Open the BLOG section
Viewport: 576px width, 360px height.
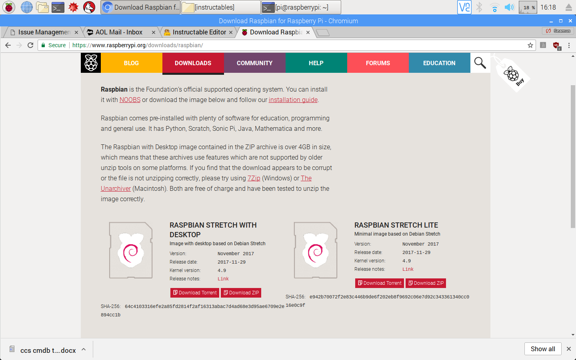click(131, 63)
